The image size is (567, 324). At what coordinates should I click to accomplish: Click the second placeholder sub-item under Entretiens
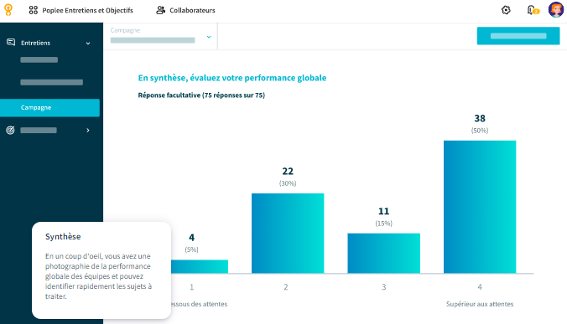click(x=52, y=82)
